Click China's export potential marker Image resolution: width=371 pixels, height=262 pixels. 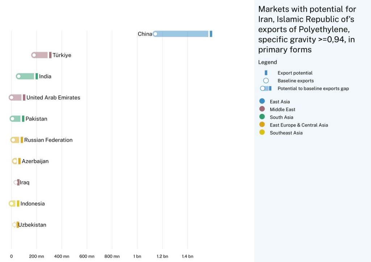click(211, 34)
